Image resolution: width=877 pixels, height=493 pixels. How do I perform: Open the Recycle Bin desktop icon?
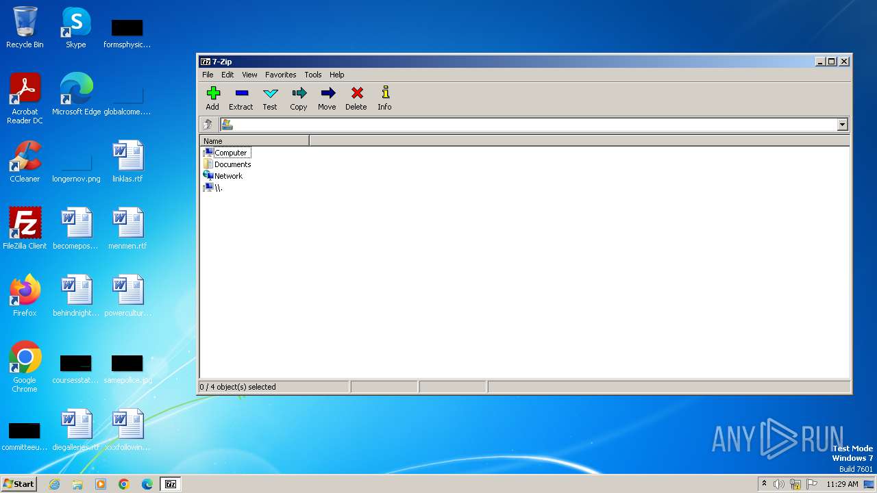click(25, 27)
